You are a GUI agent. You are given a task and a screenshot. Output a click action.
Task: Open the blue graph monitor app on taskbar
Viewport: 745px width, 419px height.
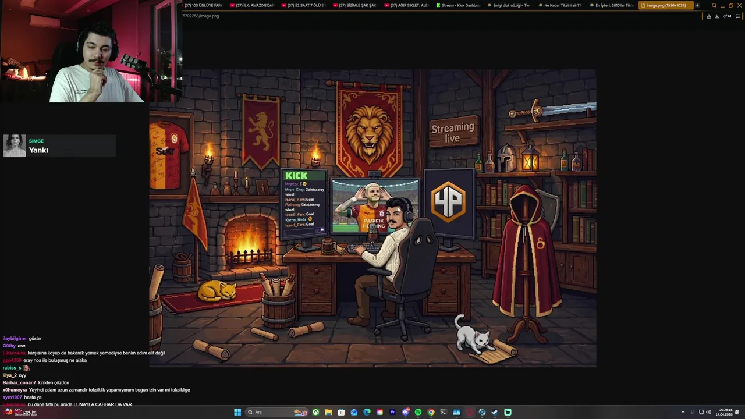[x=456, y=412]
